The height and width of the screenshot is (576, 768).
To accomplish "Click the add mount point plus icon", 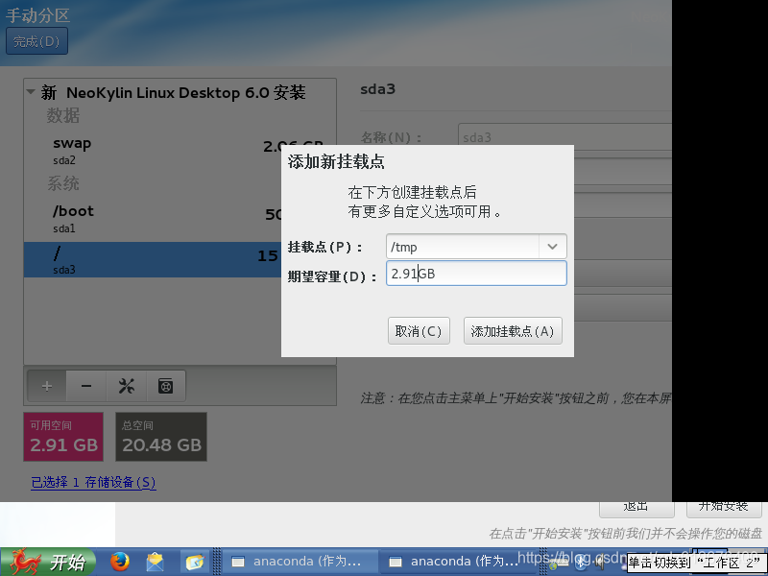I will [x=46, y=386].
